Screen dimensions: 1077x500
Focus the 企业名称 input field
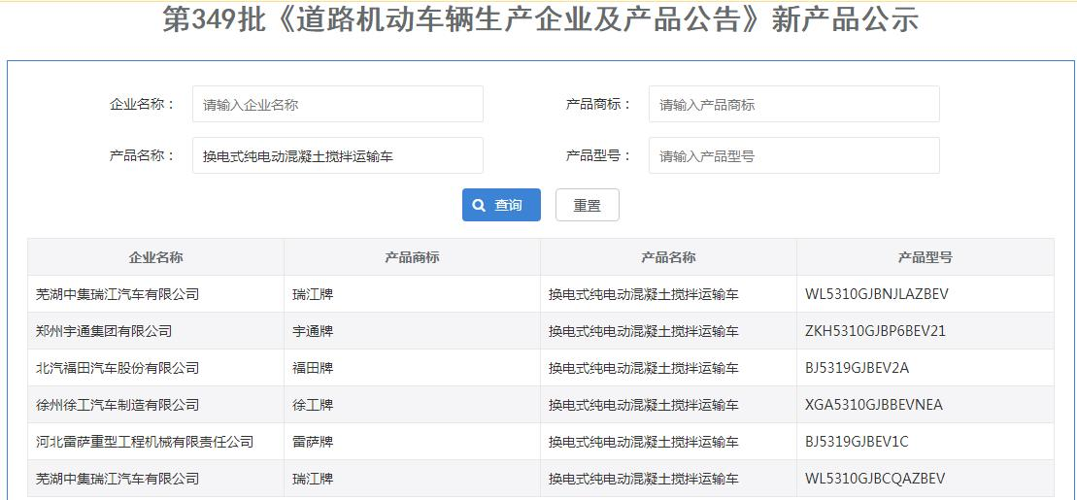(338, 105)
